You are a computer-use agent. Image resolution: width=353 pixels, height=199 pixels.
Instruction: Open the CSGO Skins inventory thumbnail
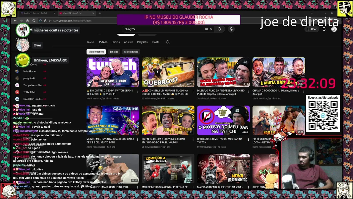pos(113,120)
